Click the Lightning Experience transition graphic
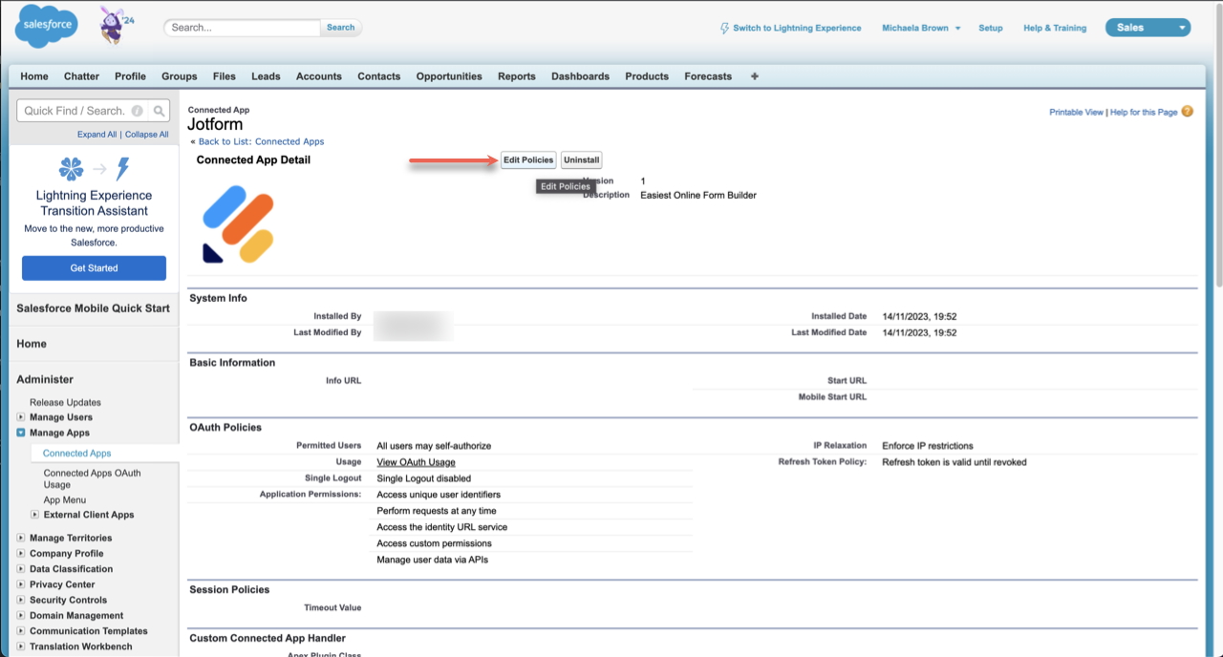This screenshot has height=657, width=1223. (94, 170)
